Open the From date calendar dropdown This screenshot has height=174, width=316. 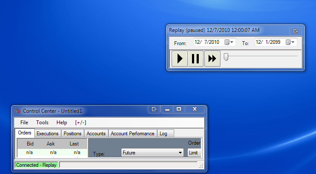point(229,42)
